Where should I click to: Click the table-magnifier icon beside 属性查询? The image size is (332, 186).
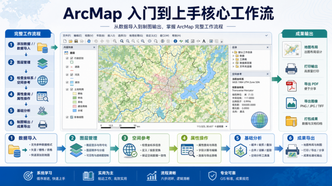[x=42, y=96]
